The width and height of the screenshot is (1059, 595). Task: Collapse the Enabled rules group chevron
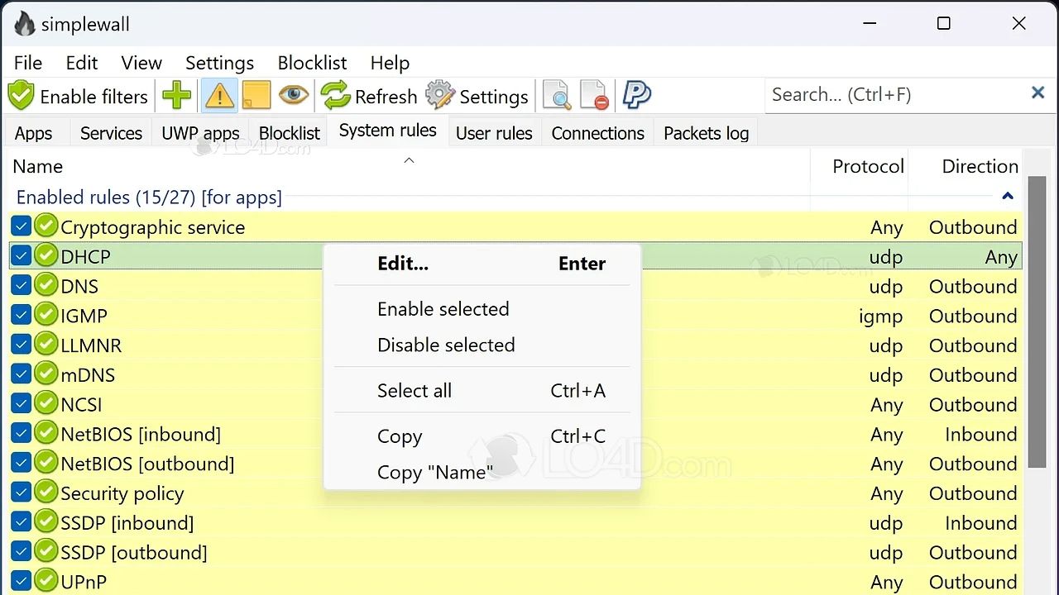1008,197
